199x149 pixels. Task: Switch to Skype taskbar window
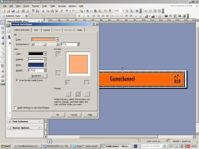tap(86, 146)
